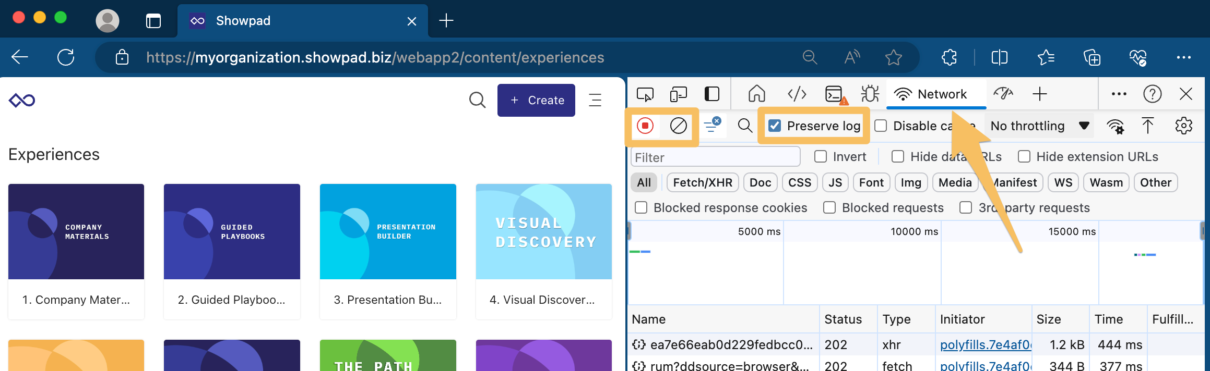Filter requests by CSS
Screen dimensions: 1210x371
[x=800, y=183]
